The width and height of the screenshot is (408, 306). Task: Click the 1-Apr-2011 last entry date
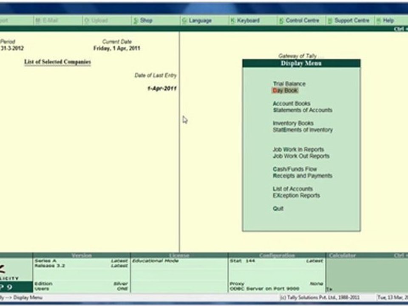point(162,88)
